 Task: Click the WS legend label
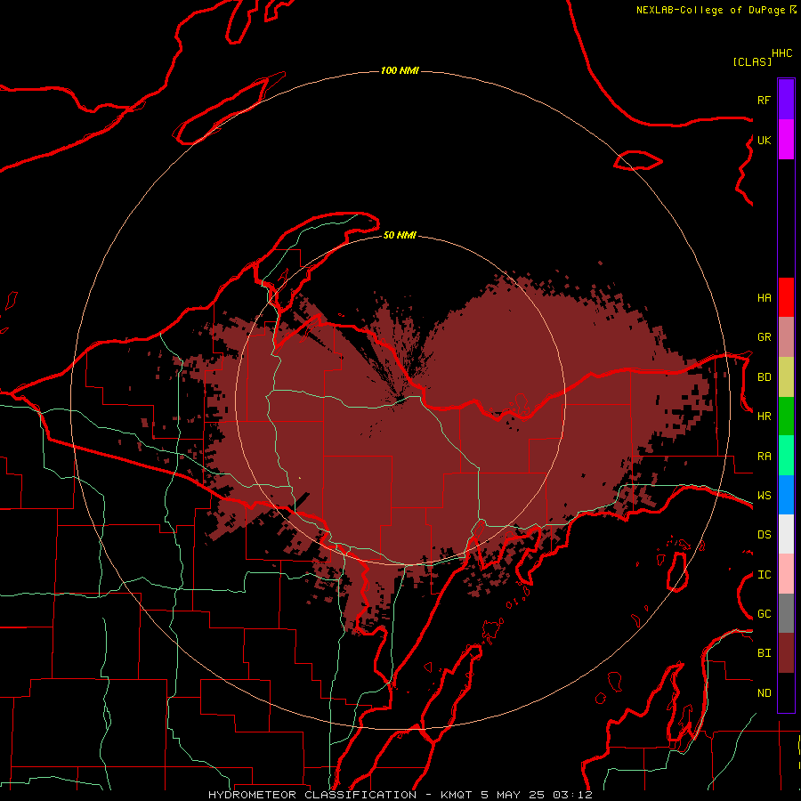click(x=765, y=496)
